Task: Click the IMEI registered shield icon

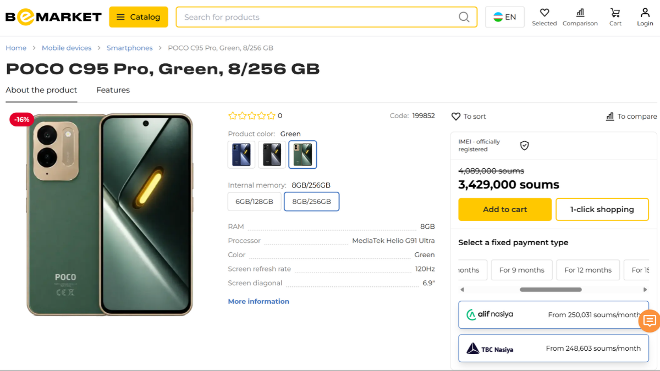Action: click(x=524, y=146)
